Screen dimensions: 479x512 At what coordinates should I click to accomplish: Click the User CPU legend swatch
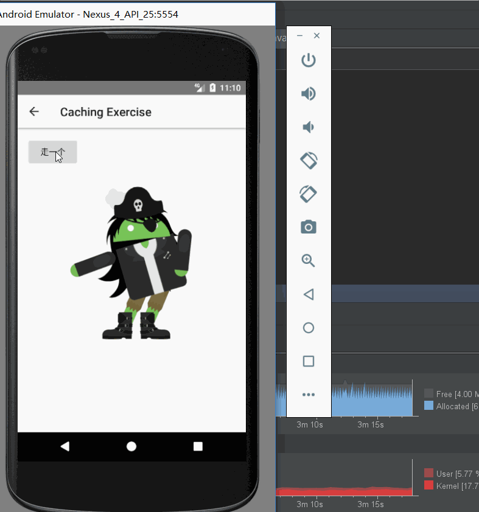point(428,473)
